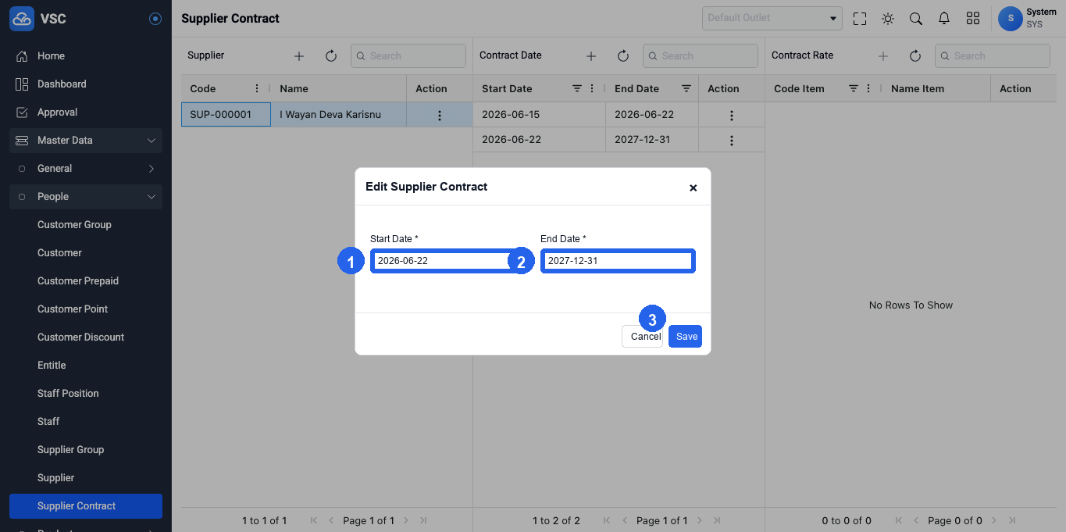Focus the Contract Date search field
Screen dimensions: 1066x532
point(701,55)
